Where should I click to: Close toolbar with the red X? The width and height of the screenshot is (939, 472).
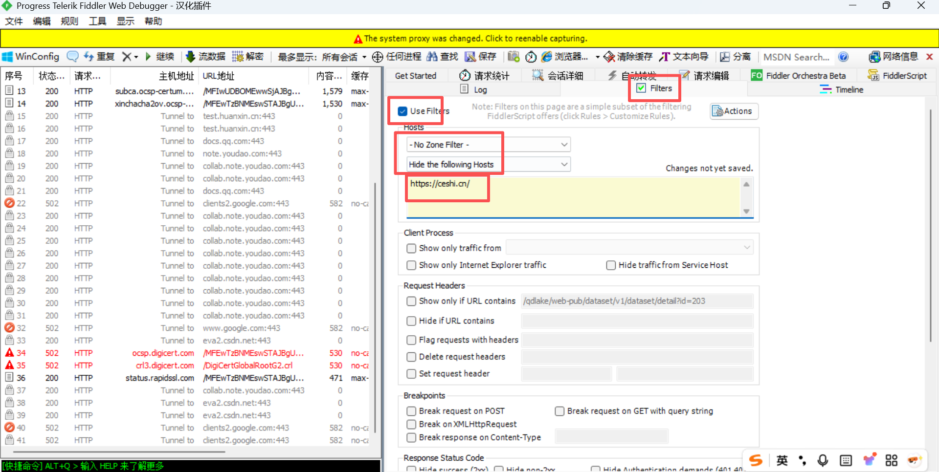[930, 57]
